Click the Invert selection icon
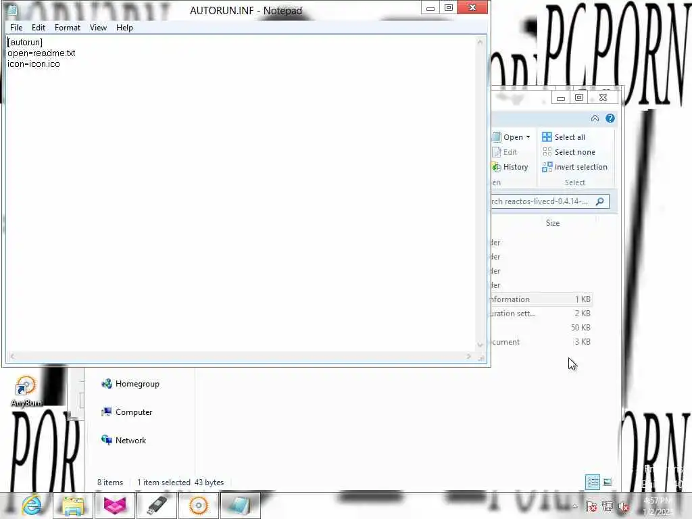The height and width of the screenshot is (519, 692). [x=547, y=167]
